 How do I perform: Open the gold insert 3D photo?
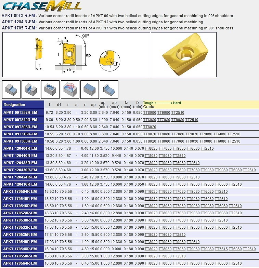[184, 54]
